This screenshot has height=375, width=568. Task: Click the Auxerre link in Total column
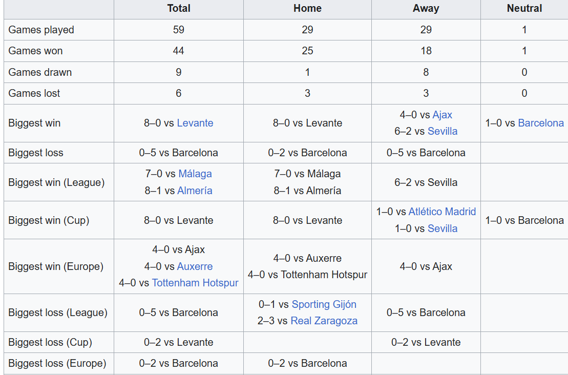(195, 266)
